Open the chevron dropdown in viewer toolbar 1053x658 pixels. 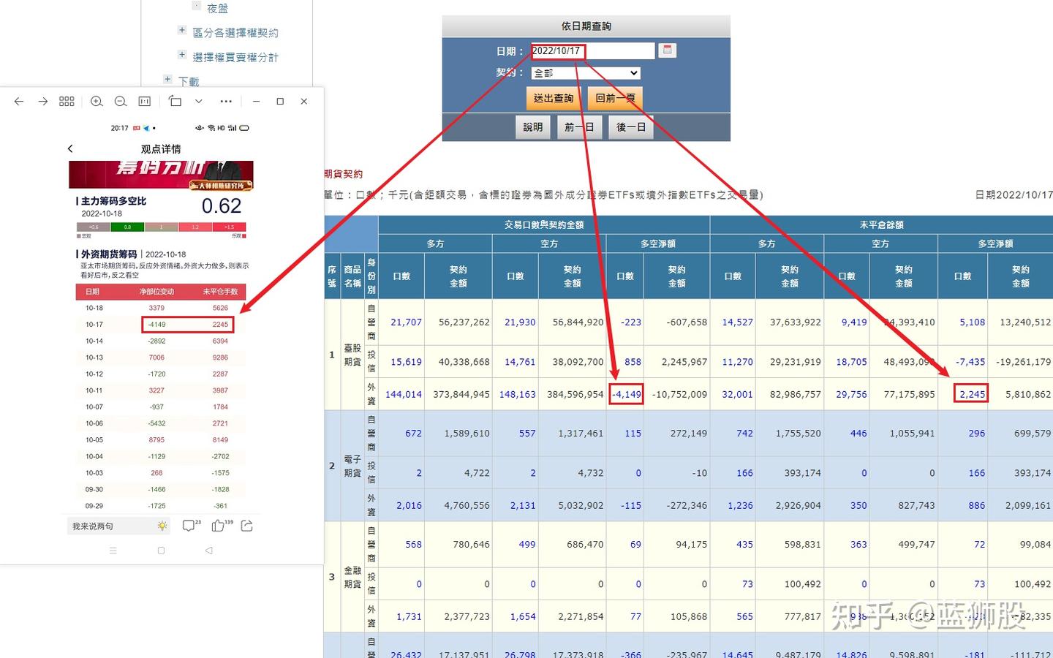[198, 101]
